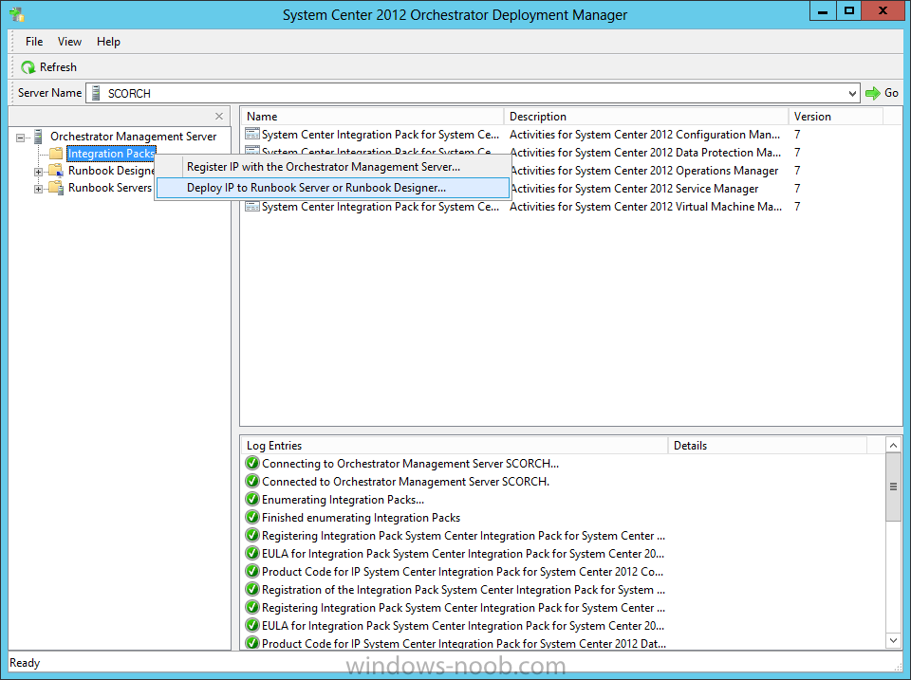
Task: Click the Orchestrator Management Server icon
Action: (x=38, y=137)
